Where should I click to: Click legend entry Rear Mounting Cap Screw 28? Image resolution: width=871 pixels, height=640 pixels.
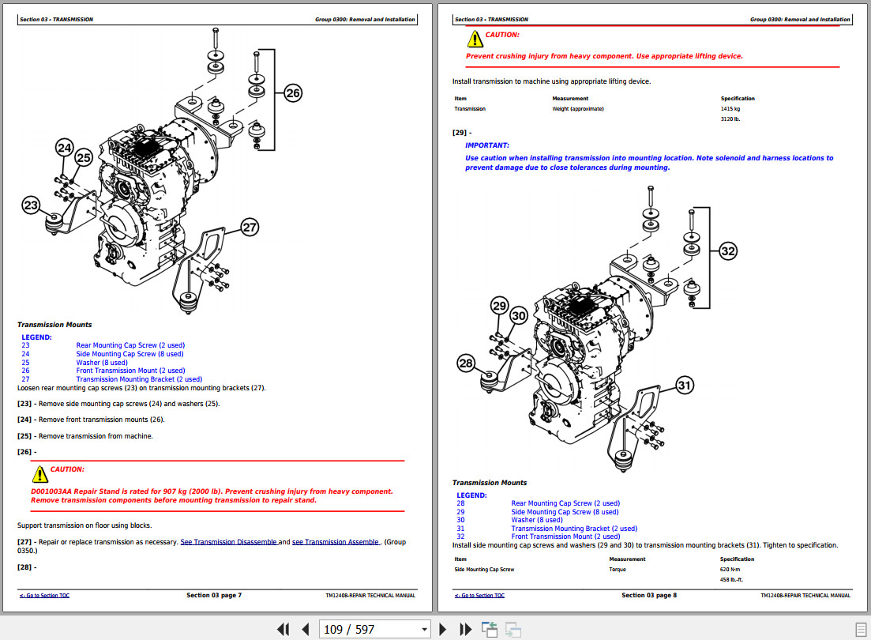click(x=538, y=503)
